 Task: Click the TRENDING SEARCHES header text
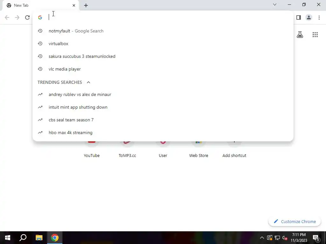(x=60, y=82)
